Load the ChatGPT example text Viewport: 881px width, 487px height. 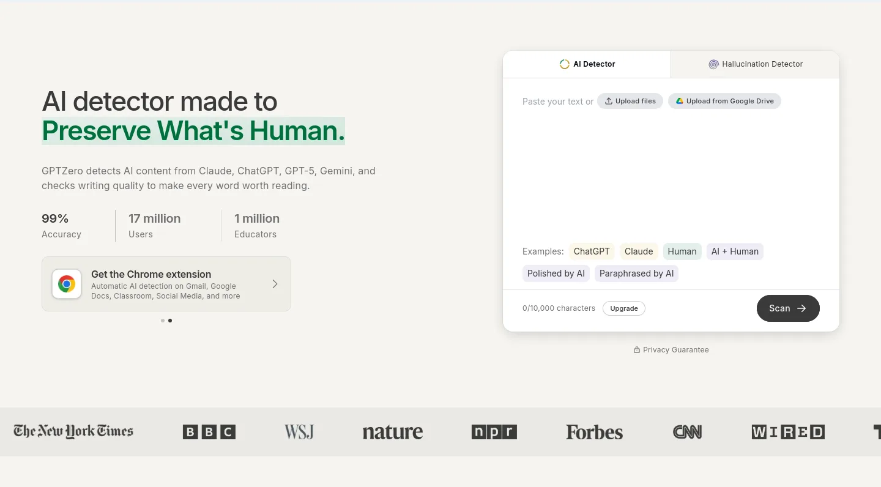(x=592, y=251)
